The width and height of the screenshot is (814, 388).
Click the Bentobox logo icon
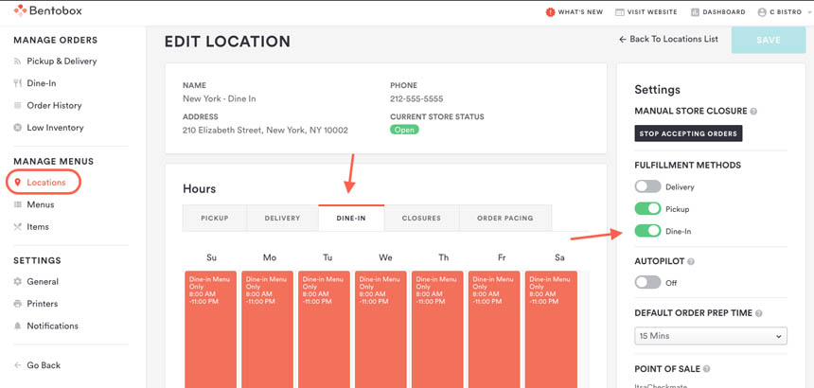point(20,9)
